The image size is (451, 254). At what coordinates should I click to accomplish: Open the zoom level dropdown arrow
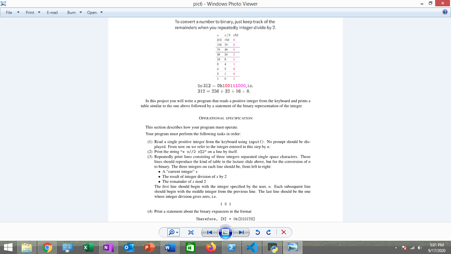[x=177, y=232]
